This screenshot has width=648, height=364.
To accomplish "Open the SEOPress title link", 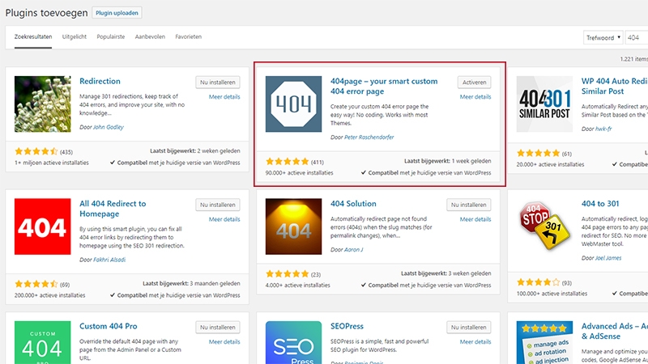I will pyautogui.click(x=347, y=327).
